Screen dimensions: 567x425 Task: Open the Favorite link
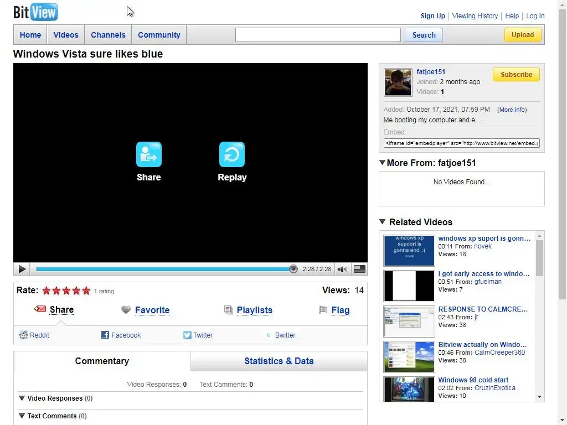pos(152,310)
